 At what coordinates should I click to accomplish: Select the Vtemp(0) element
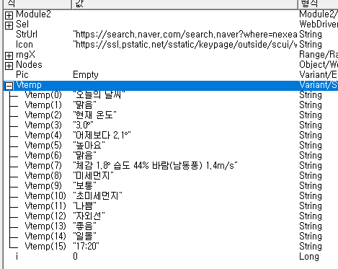coord(43,95)
